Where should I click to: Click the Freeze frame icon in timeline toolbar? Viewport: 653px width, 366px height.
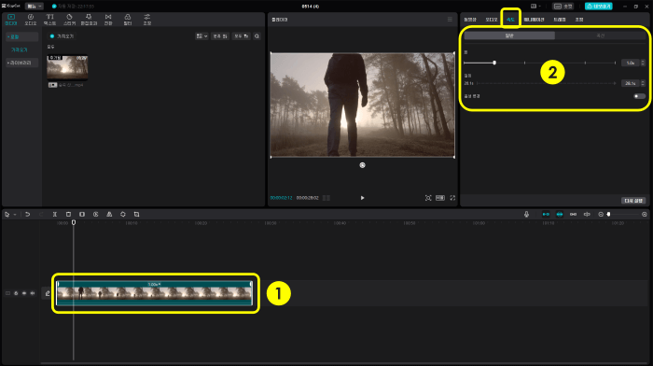82,214
